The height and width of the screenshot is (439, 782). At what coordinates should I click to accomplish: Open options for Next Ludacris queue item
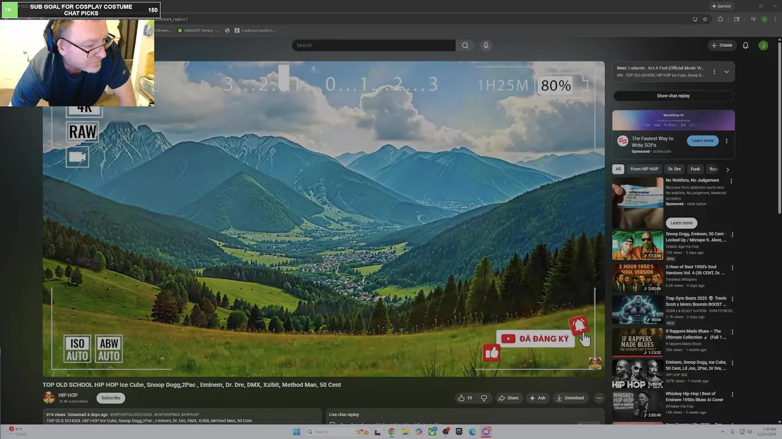[714, 71]
